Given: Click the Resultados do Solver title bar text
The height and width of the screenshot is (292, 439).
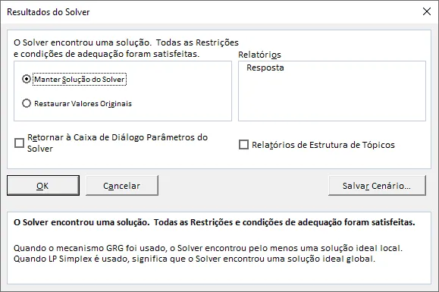Looking at the screenshot, I should pos(49,12).
